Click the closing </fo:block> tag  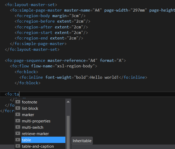click(x=27, y=83)
